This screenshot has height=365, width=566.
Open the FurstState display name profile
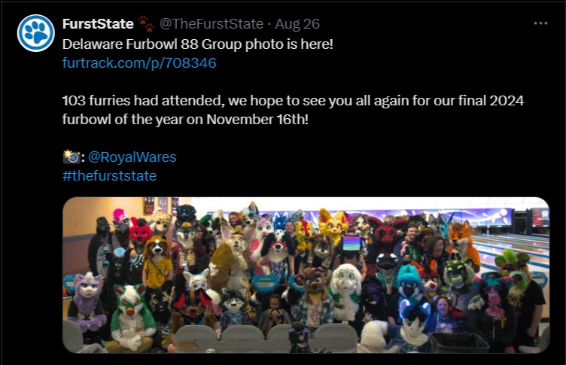tap(98, 24)
